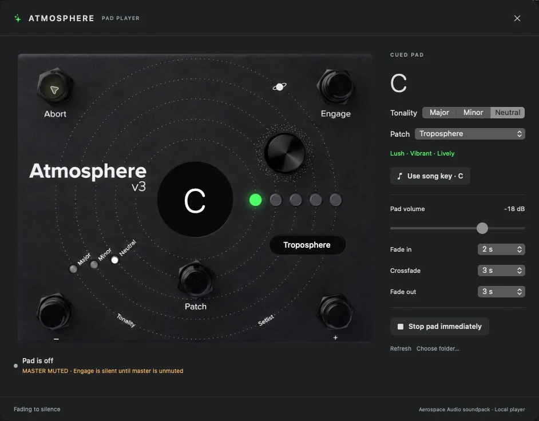Click the -18 dB volume value
Screen dimensions: 539x421
point(514,209)
